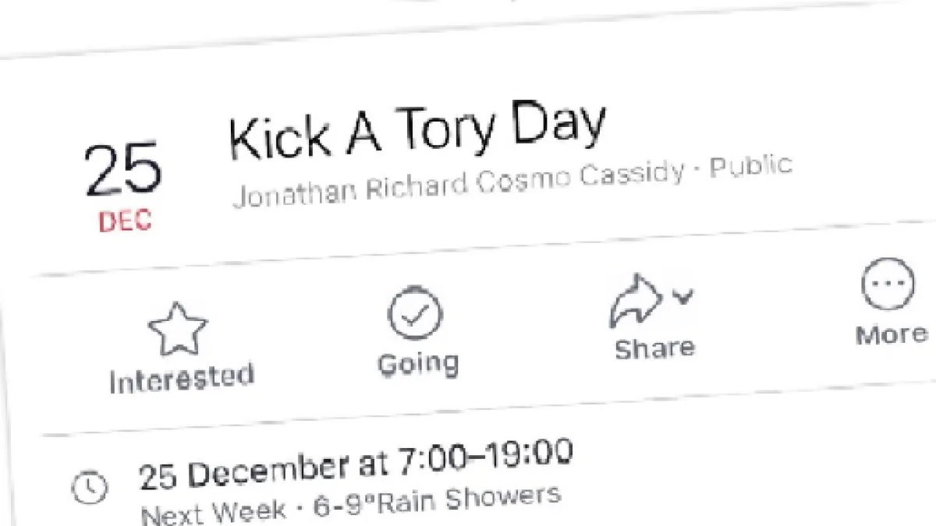Click the 25 December at 7:00–19:00 time
The image size is (936, 526).
coord(356,465)
